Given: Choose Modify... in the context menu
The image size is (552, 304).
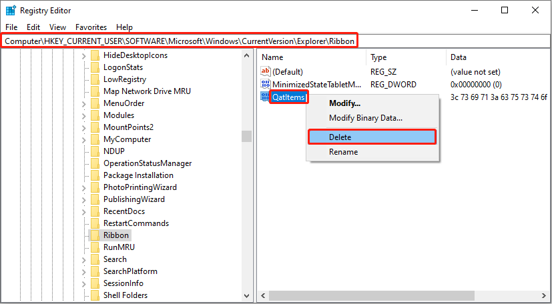Looking at the screenshot, I should pos(372,103).
